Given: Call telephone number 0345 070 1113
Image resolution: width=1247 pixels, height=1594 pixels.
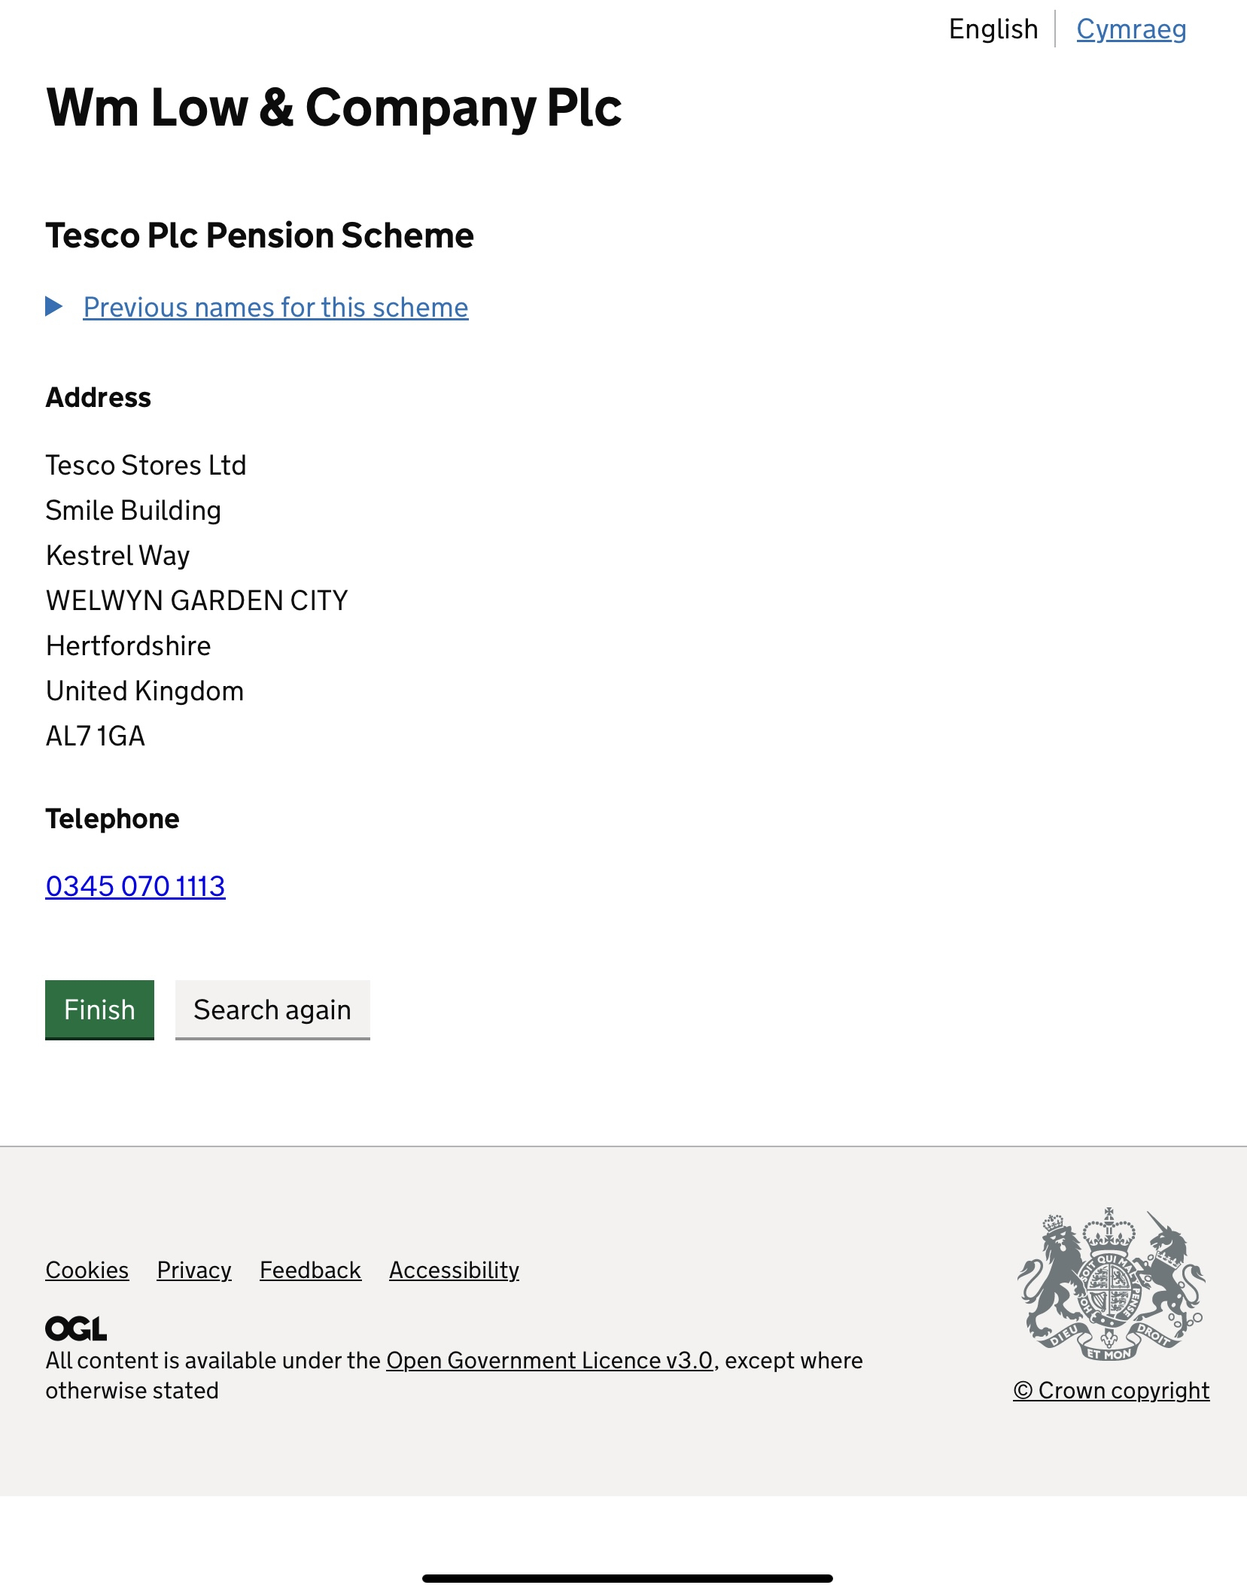Looking at the screenshot, I should pos(135,886).
